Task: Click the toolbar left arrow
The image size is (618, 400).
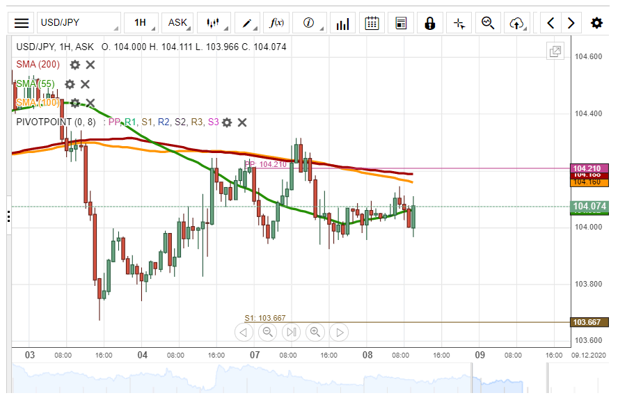Action: [551, 23]
